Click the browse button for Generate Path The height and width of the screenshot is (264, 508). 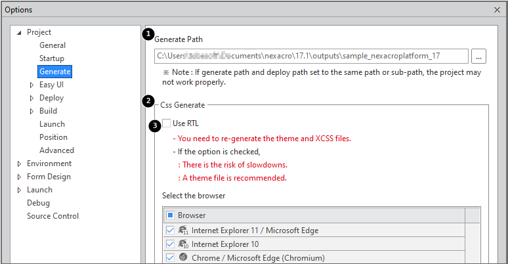[478, 56]
